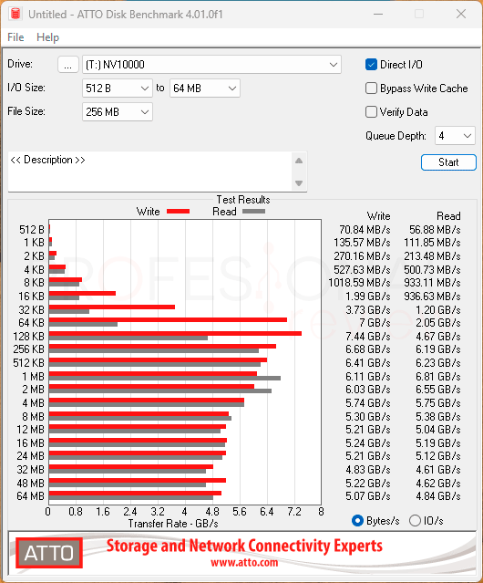The width and height of the screenshot is (483, 583).
Task: Click into the Description text box
Action: coord(150,172)
